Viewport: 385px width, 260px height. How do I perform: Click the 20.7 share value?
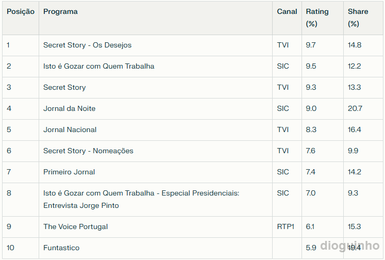point(355,108)
